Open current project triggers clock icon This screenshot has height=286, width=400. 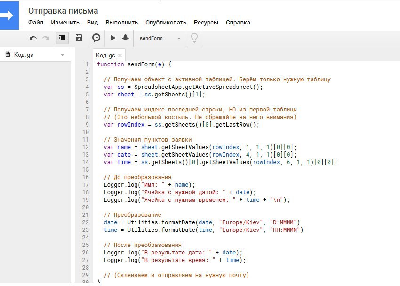pyautogui.click(x=96, y=38)
